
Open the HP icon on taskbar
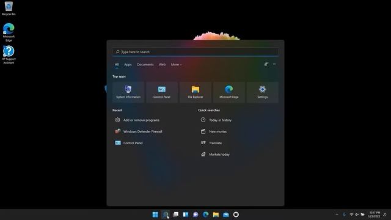click(236, 215)
